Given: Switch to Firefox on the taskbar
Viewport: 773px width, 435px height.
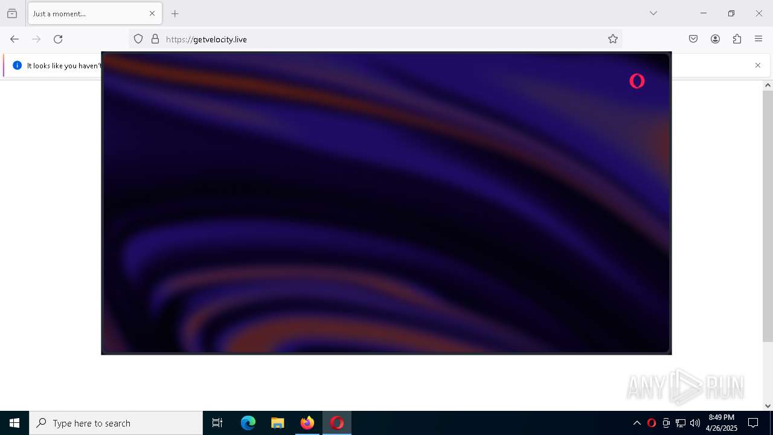Looking at the screenshot, I should [307, 423].
